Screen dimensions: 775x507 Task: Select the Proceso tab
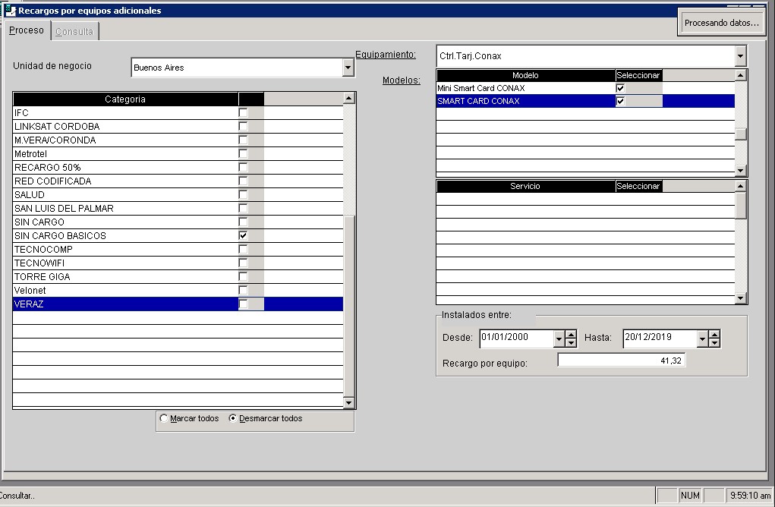click(x=27, y=30)
